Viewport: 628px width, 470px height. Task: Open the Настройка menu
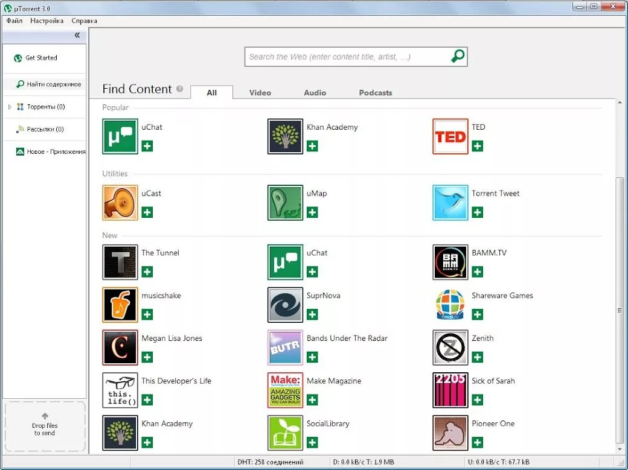pos(47,21)
